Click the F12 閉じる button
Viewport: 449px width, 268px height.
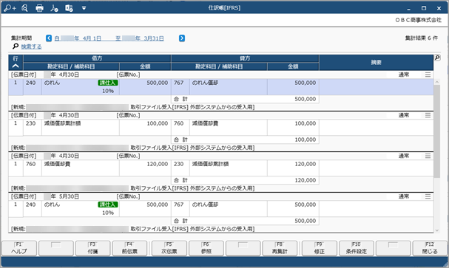[x=430, y=248]
